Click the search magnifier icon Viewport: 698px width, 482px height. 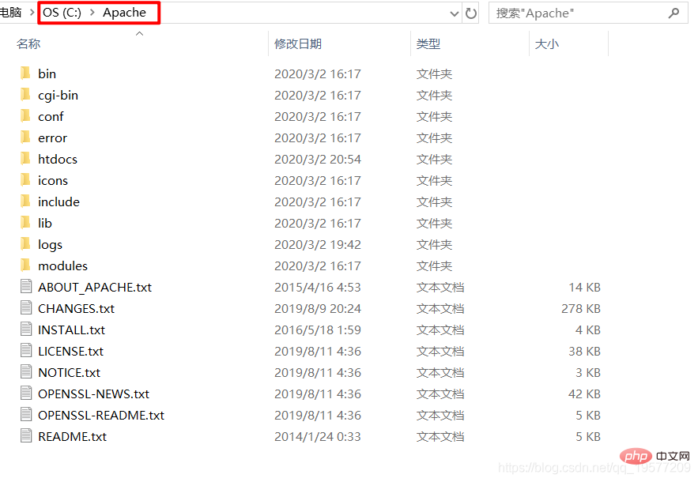coord(673,13)
